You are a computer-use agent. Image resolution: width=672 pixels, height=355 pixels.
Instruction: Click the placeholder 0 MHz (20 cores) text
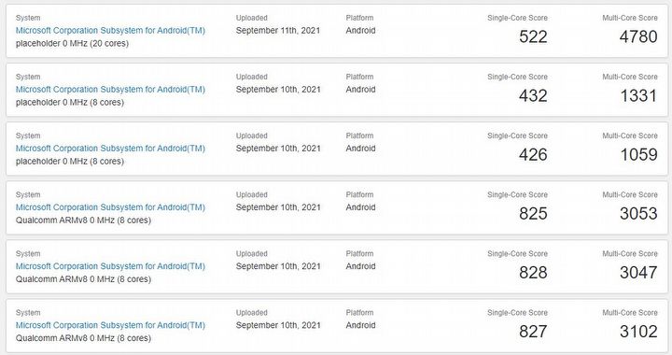click(72, 43)
